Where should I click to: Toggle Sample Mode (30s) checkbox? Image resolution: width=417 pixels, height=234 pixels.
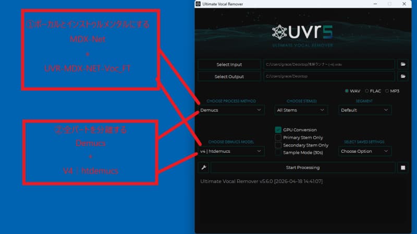[278, 152]
